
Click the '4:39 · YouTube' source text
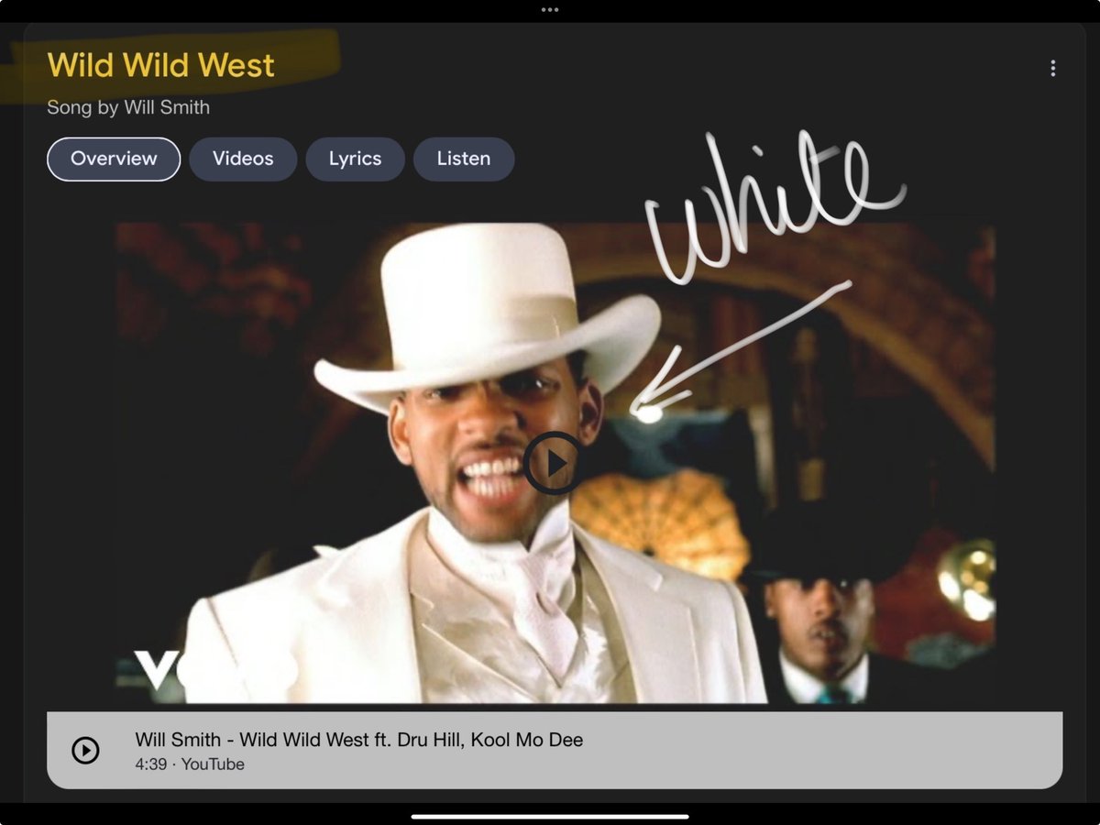(190, 764)
